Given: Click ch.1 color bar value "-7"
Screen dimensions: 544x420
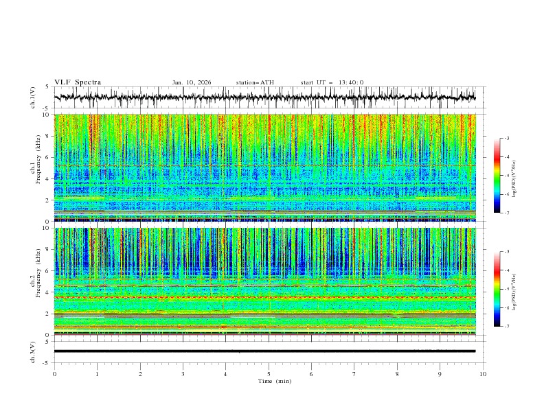Looking at the screenshot, I should [507, 213].
